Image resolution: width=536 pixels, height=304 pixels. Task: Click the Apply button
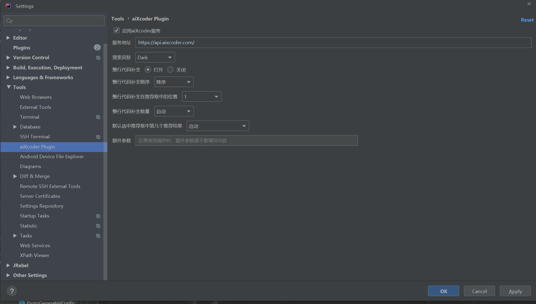coord(515,291)
